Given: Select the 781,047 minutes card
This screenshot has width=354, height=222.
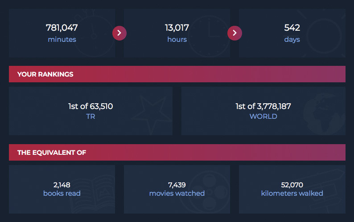Looking at the screenshot, I should [x=62, y=33].
